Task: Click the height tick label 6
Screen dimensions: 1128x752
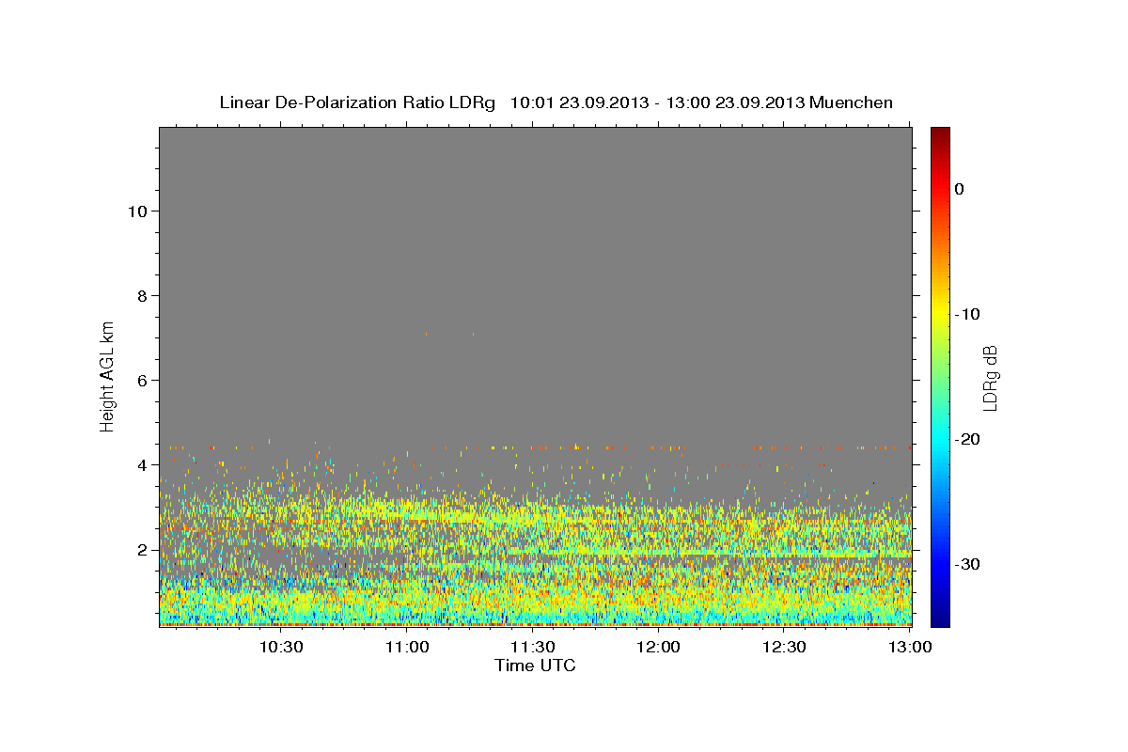Action: tap(144, 381)
